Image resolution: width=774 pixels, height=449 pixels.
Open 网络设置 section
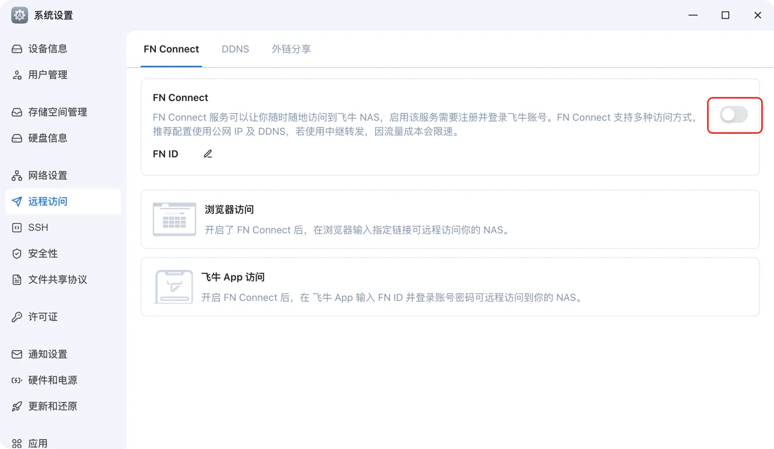pos(48,175)
